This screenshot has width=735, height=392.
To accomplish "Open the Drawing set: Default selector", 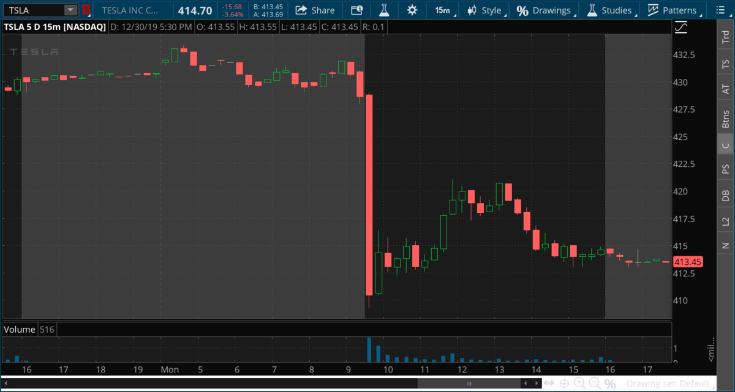I will click(x=669, y=384).
